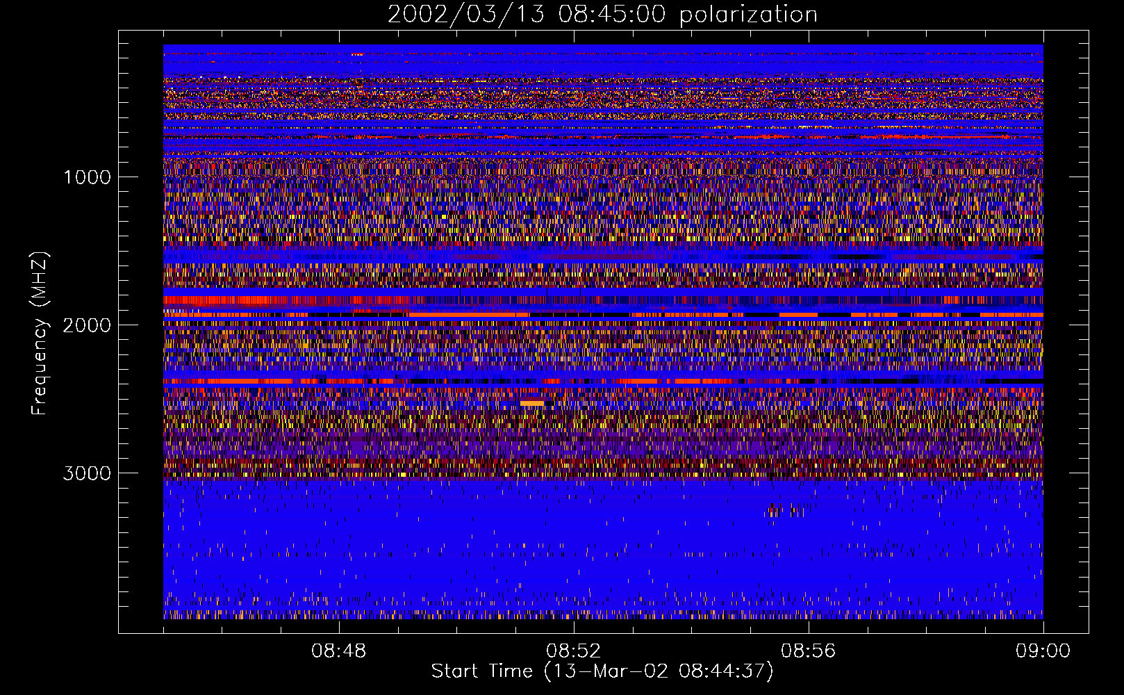Click the 2000 frequency tick label
Viewport: 1124px width, 695px height.
(87, 325)
